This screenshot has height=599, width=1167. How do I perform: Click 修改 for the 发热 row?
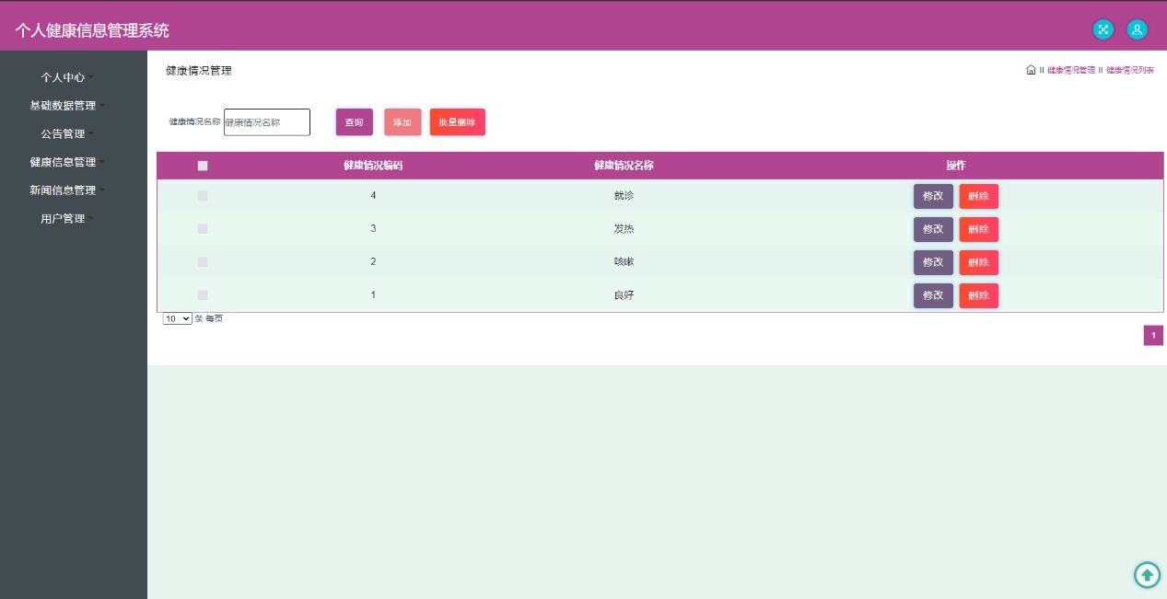click(x=933, y=229)
